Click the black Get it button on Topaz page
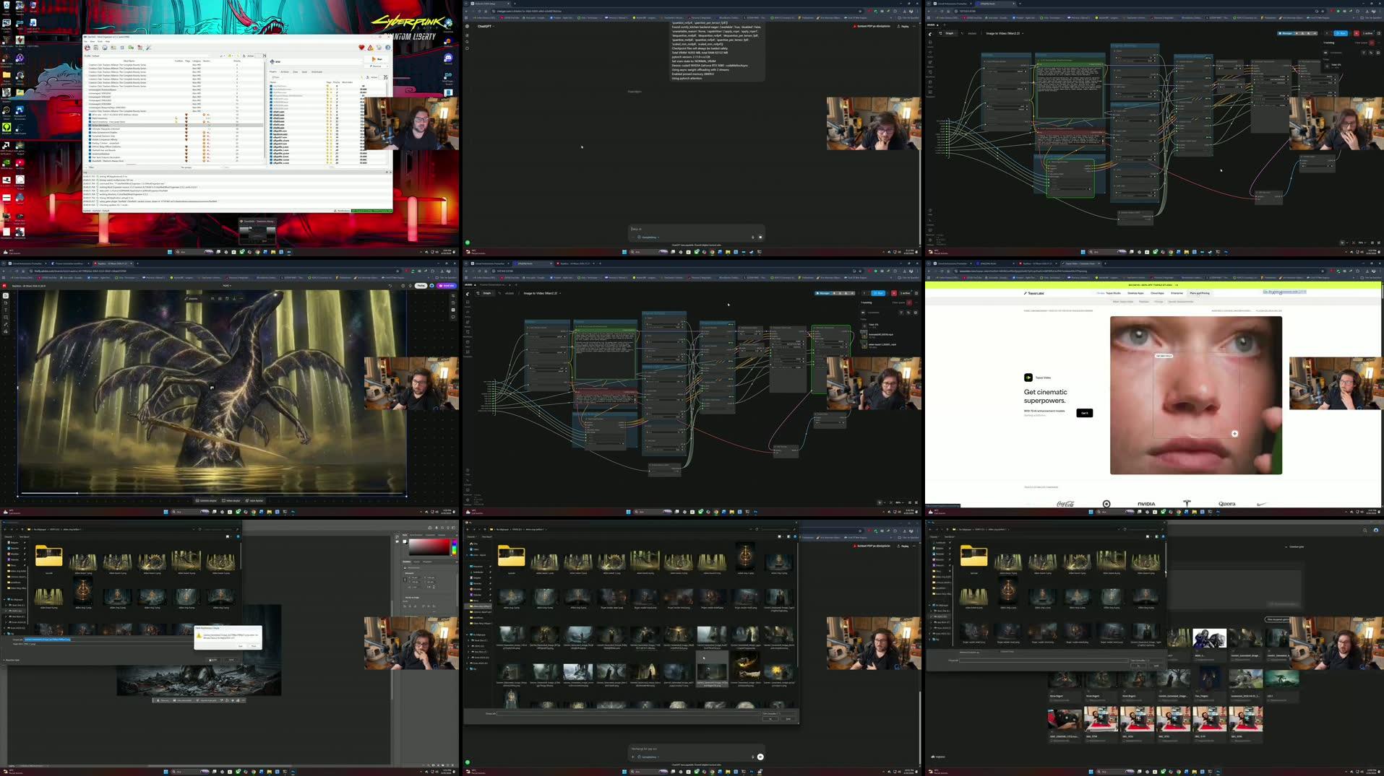This screenshot has width=1384, height=776. [1084, 413]
